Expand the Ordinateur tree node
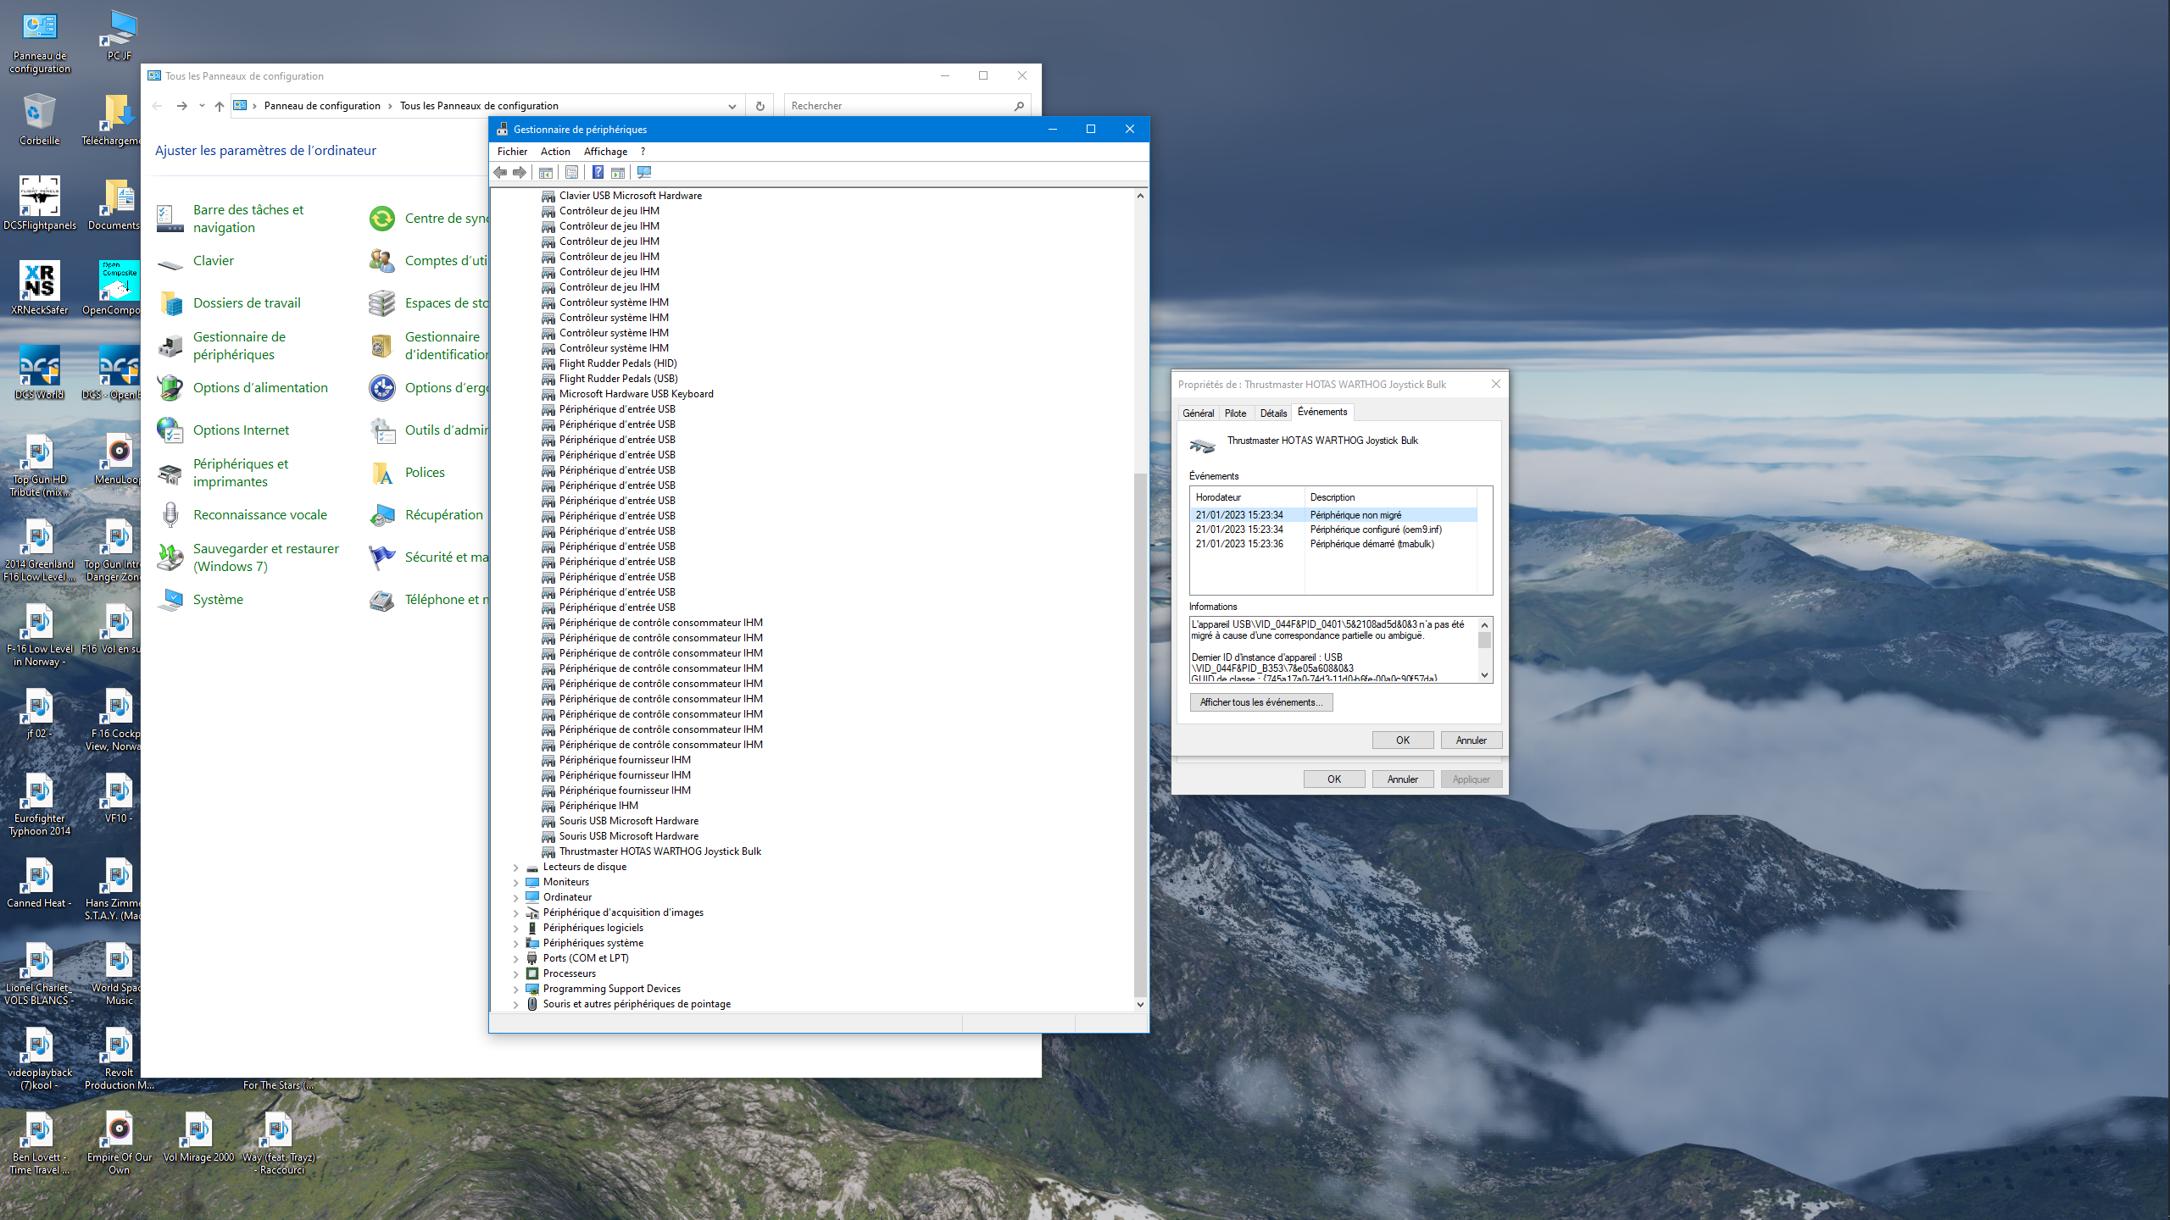This screenshot has width=2170, height=1220. click(x=516, y=897)
